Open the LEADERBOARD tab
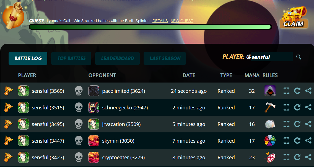The height and width of the screenshot is (167, 314). click(x=117, y=58)
